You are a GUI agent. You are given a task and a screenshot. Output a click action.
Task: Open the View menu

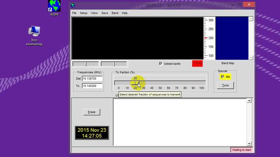[94, 13]
